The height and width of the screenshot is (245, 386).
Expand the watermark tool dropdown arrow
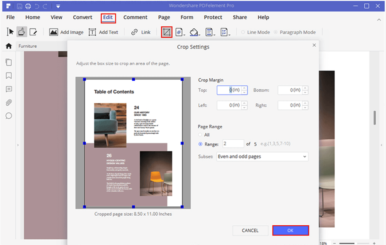tap(185, 35)
